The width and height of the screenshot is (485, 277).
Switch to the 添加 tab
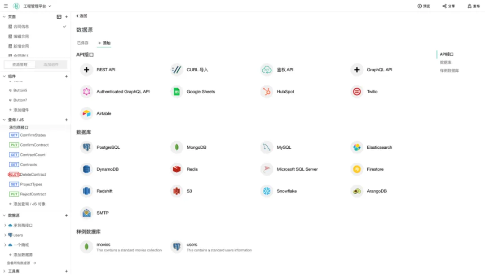[x=104, y=43]
